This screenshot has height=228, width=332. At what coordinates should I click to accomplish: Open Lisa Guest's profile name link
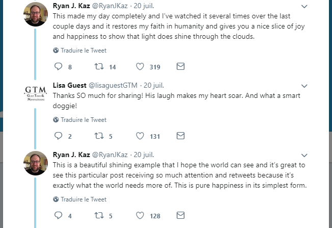70,85
